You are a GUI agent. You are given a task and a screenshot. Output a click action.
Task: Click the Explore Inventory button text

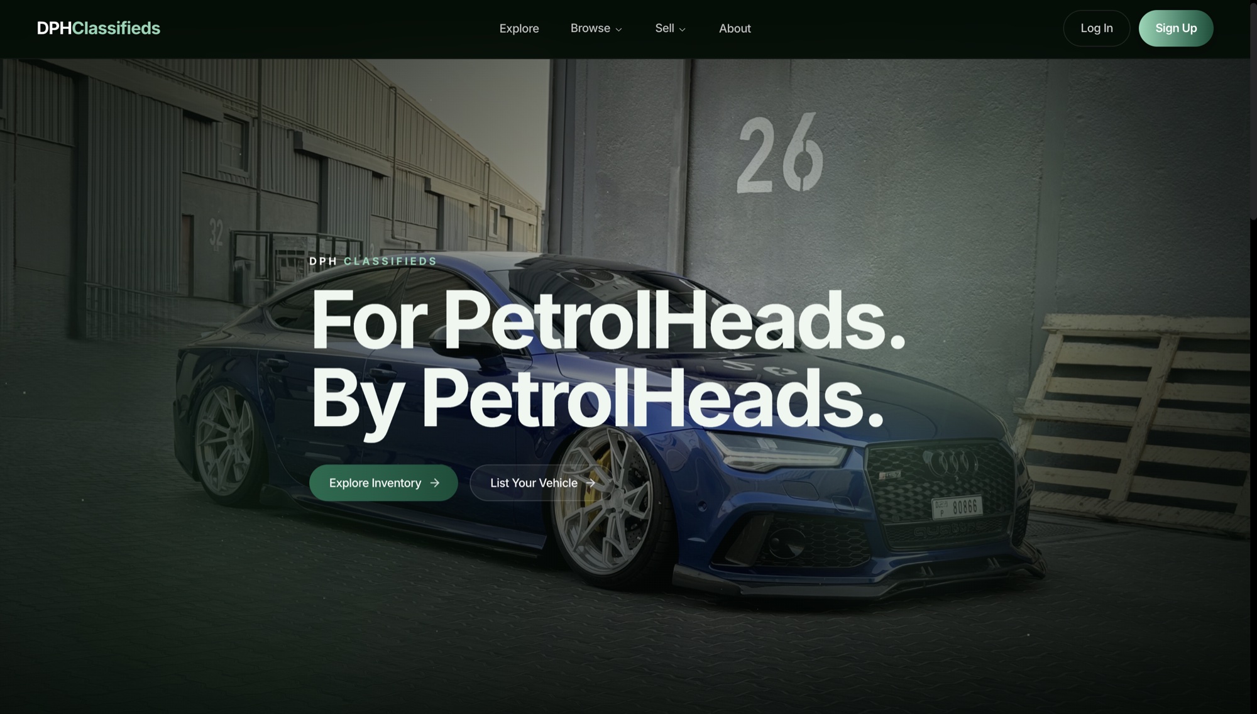375,483
